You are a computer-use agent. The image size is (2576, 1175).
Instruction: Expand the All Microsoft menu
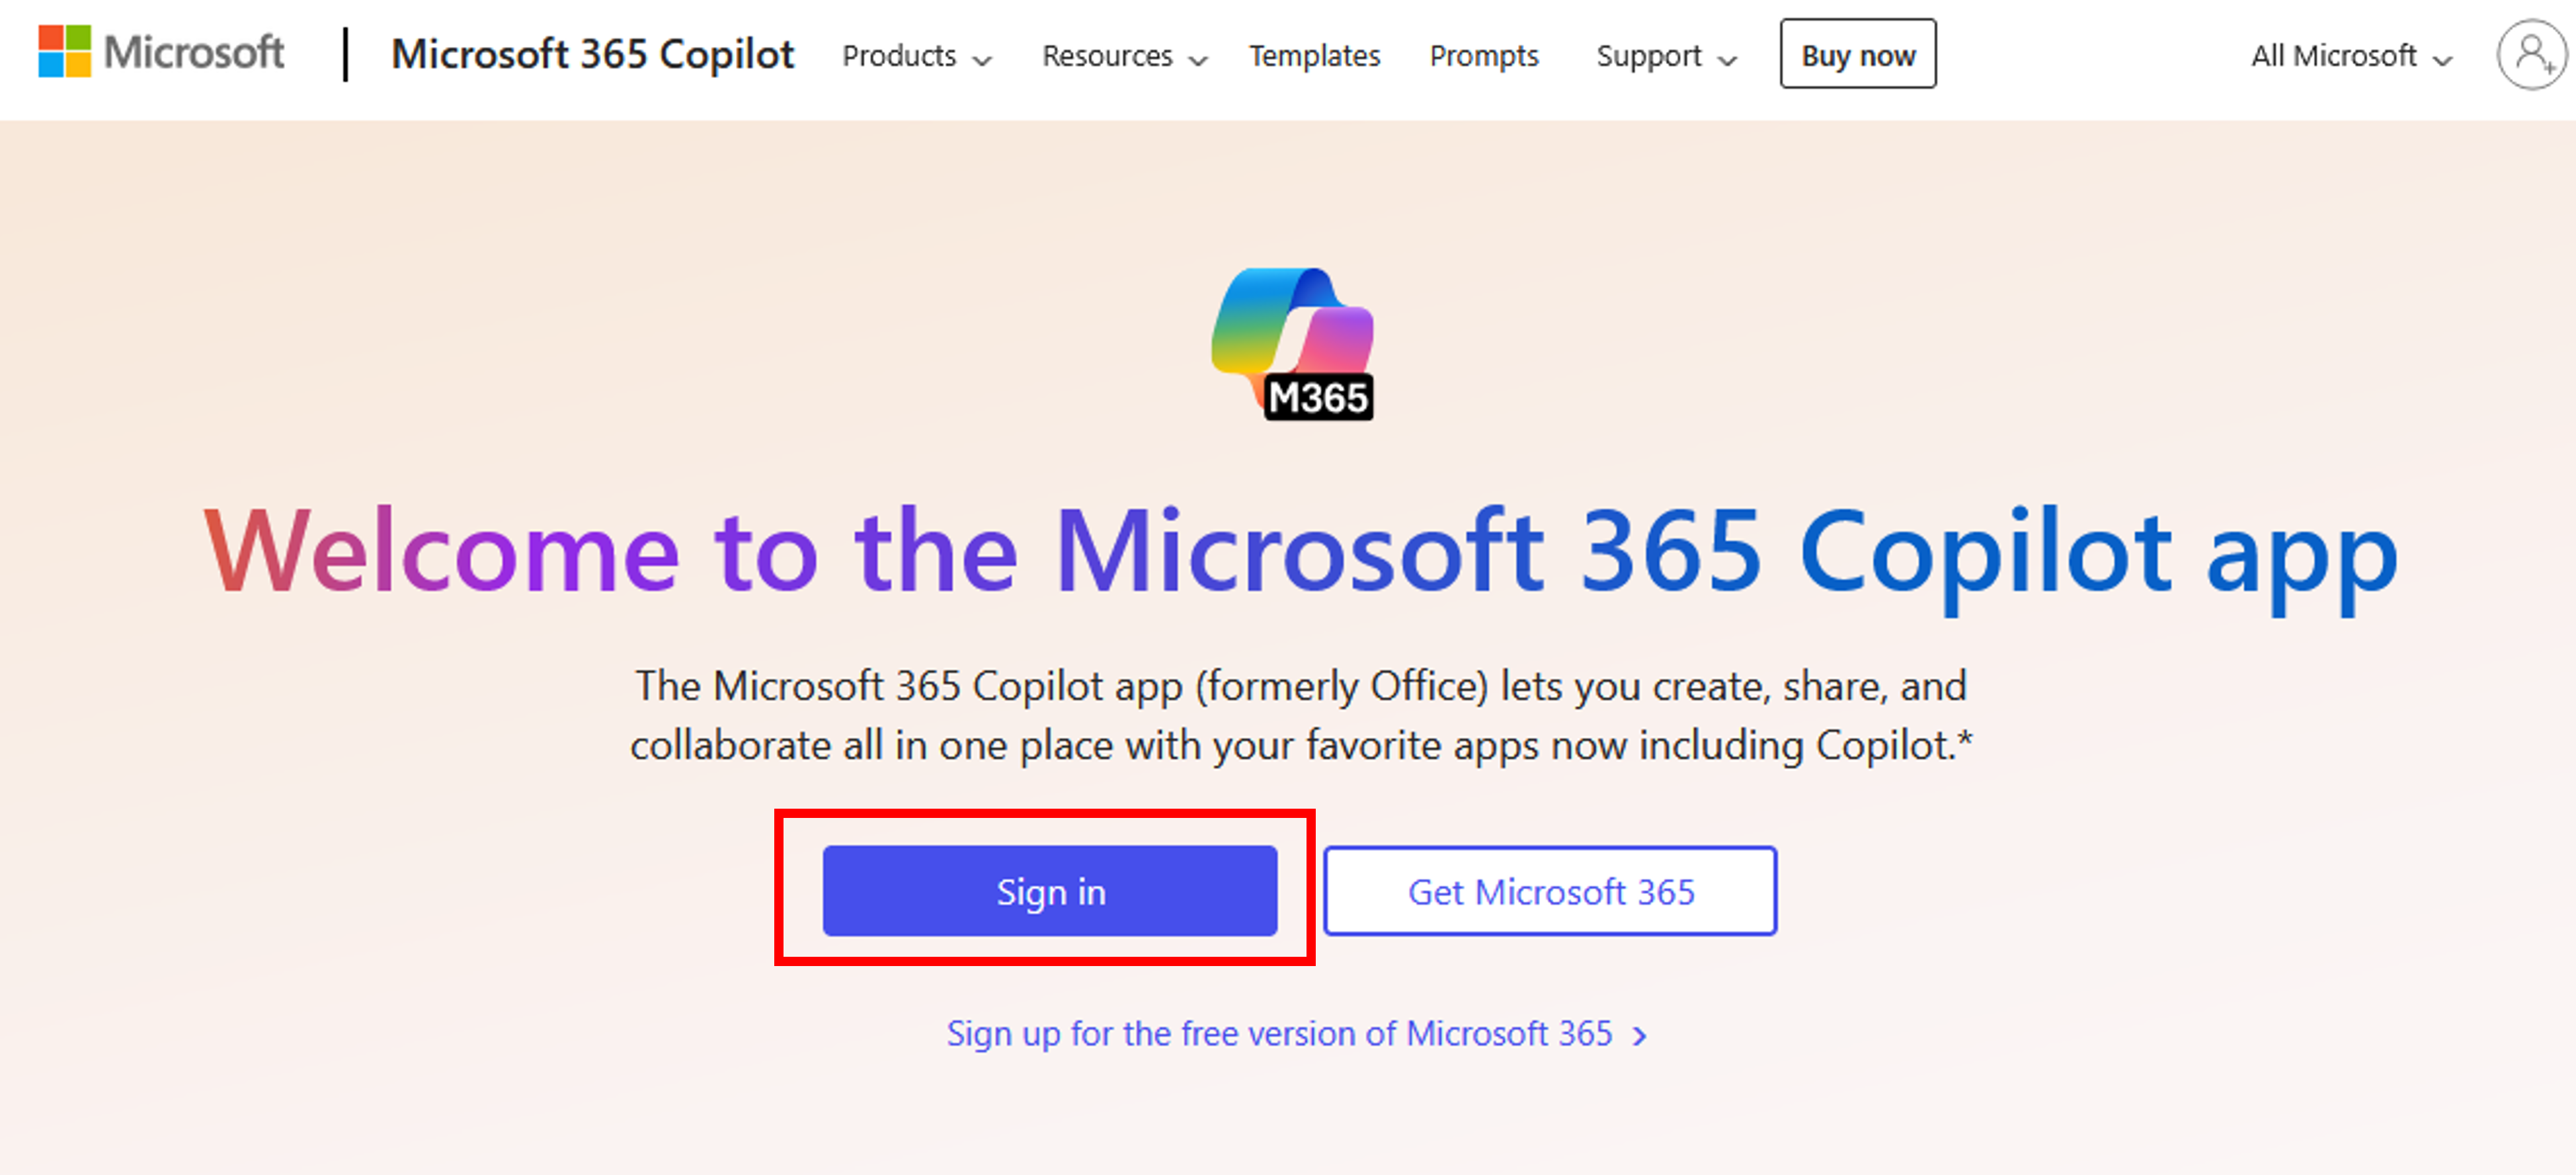tap(2350, 56)
